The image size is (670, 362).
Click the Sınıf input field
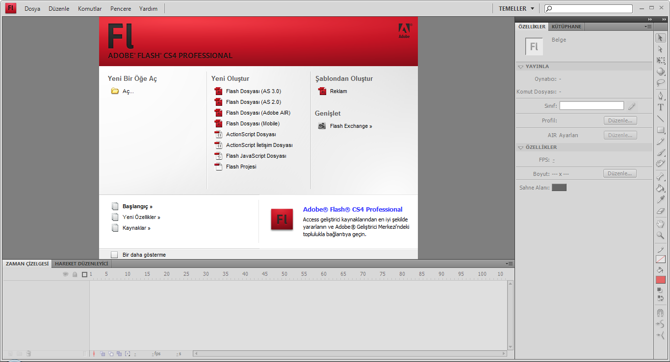[x=592, y=106]
